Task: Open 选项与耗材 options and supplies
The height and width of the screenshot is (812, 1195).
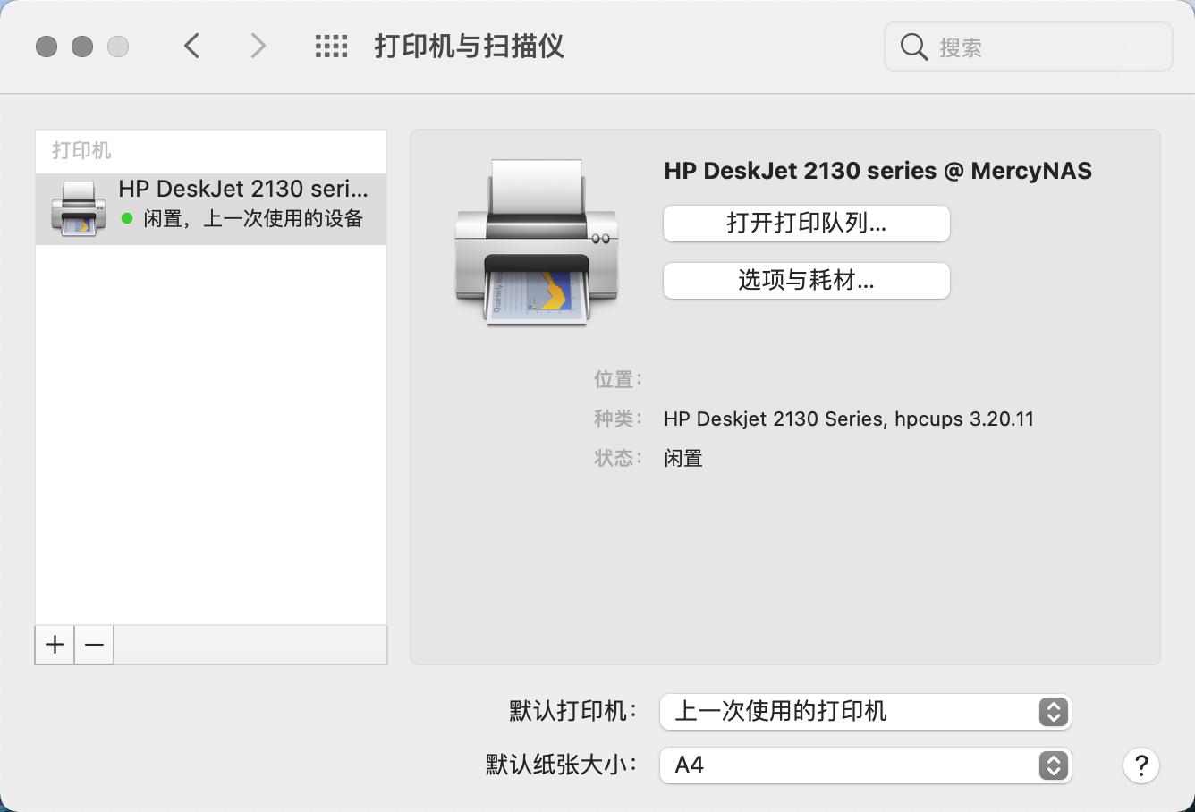Action: [805, 281]
